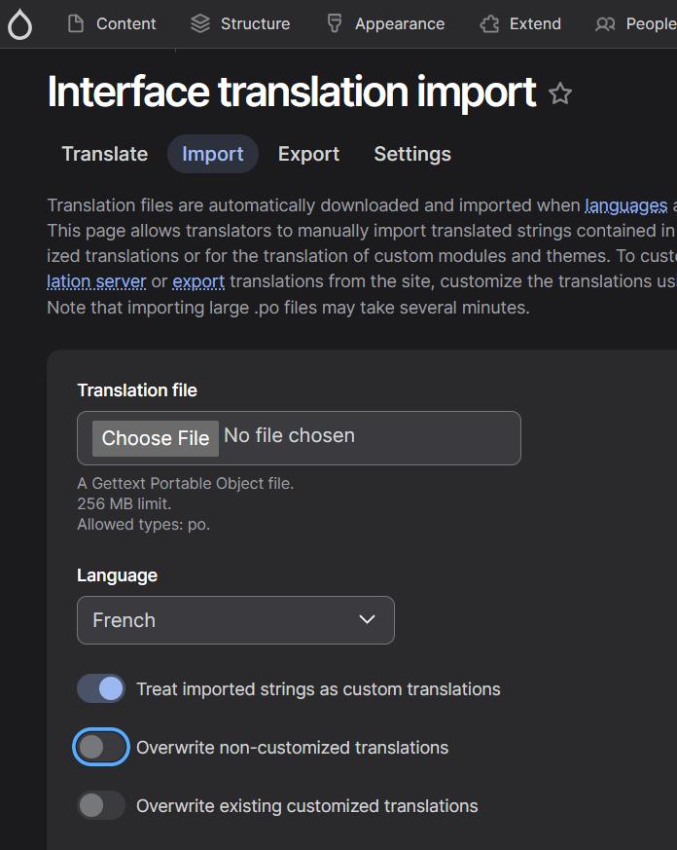Bookmark the page with the star icon
Screen dimensions: 677x850
[x=560, y=94]
